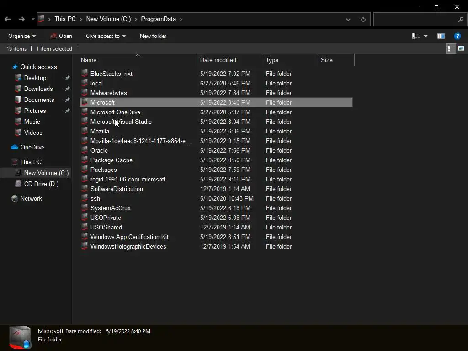Open recent locations dropdown arrow
Image resolution: width=468 pixels, height=351 pixels.
point(33,19)
